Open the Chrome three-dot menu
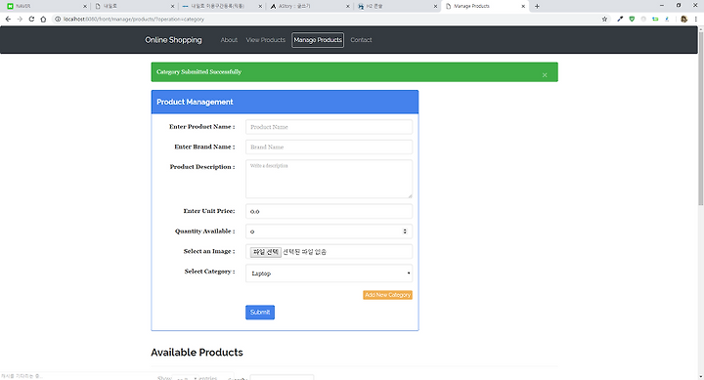The image size is (704, 380). pyautogui.click(x=696, y=19)
